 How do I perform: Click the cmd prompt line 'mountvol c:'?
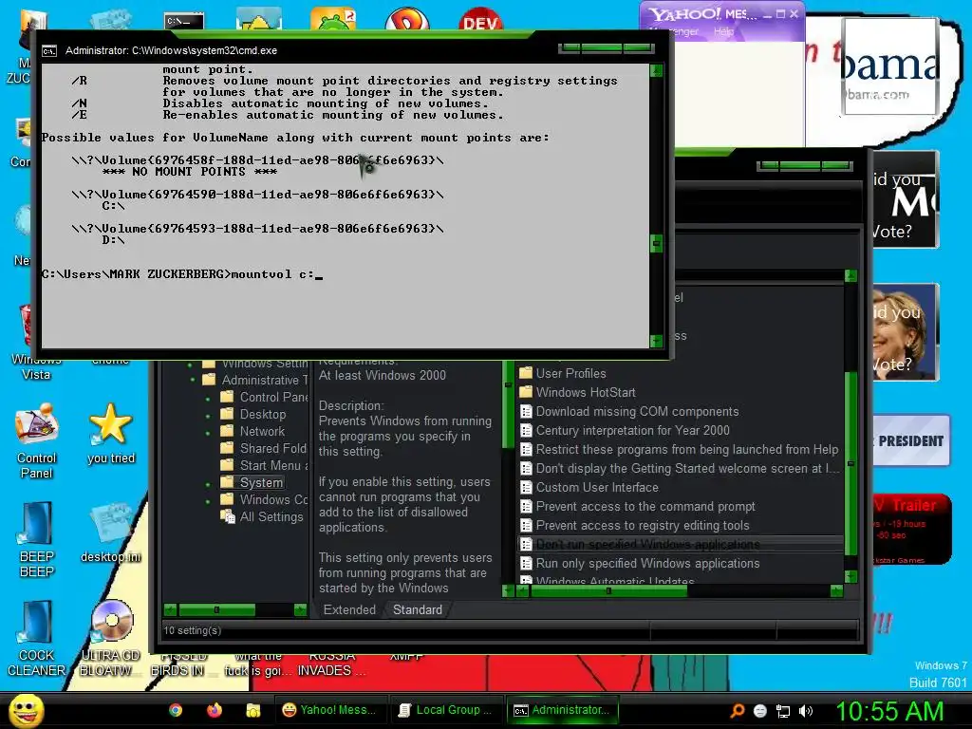(x=182, y=274)
